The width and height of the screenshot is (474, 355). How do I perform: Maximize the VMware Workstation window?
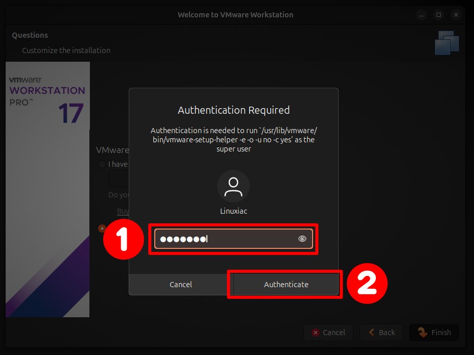pyautogui.click(x=439, y=15)
